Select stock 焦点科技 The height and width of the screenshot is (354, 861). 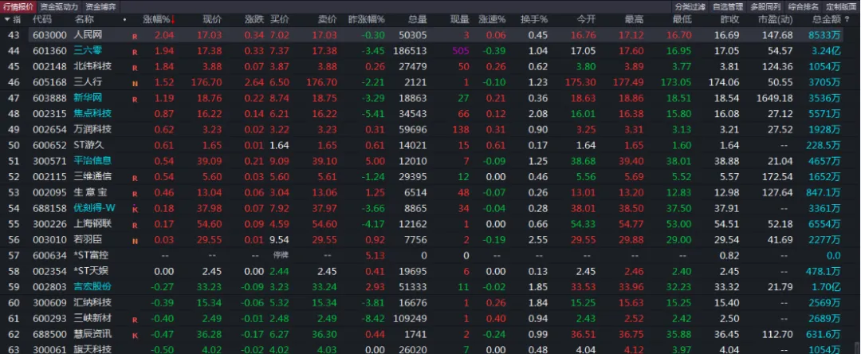tap(92, 113)
